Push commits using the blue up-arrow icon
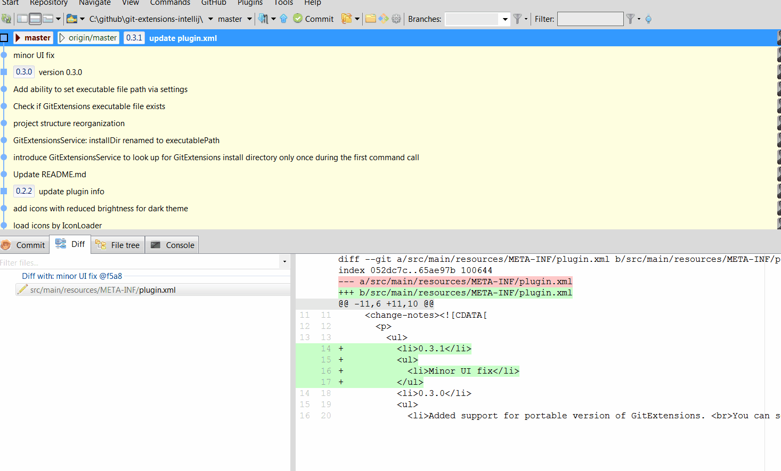 tap(283, 19)
